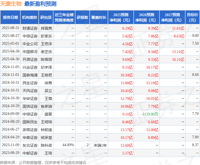Click the 16.11亿 forecast value
This screenshot has height=165, width=200.
tap(178, 59)
